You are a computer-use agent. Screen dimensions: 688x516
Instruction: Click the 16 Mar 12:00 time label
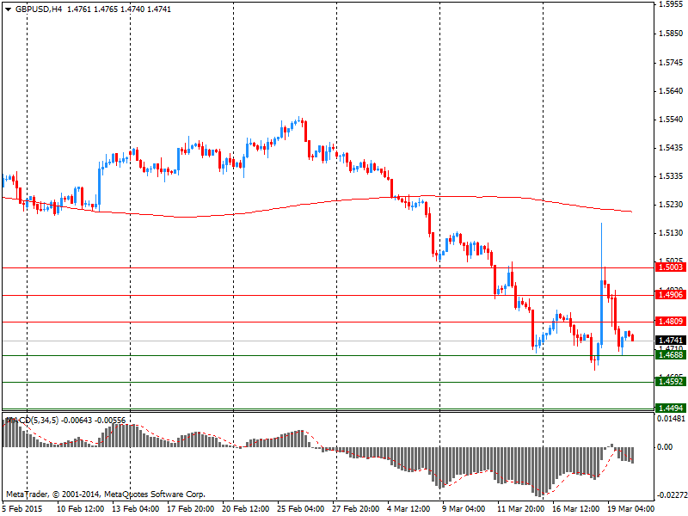tap(576, 508)
